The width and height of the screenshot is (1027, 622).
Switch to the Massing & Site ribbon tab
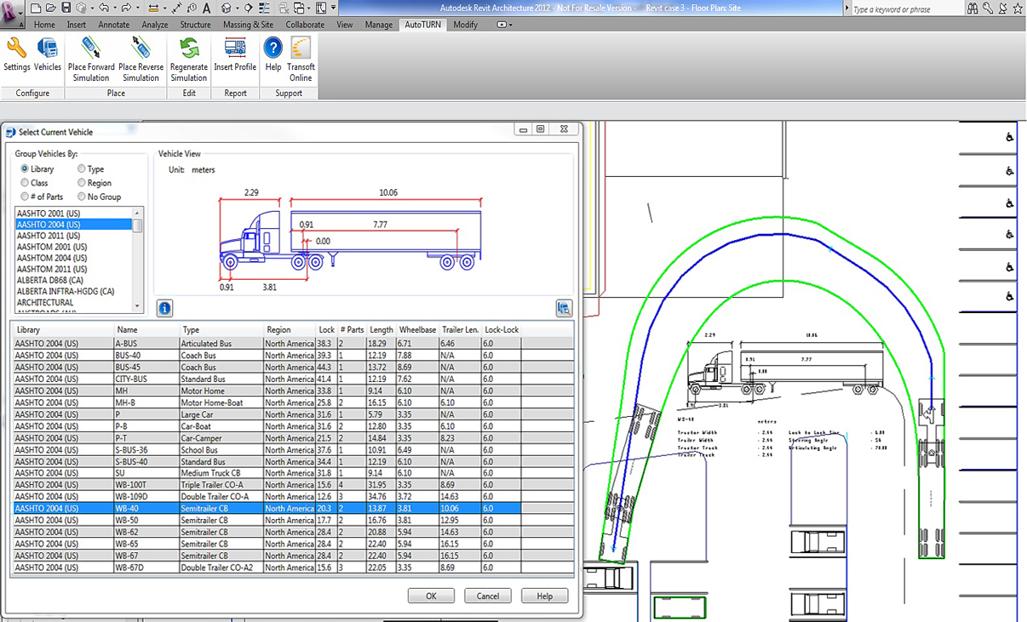click(248, 25)
